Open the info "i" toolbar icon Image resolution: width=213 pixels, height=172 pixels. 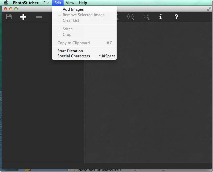(160, 17)
